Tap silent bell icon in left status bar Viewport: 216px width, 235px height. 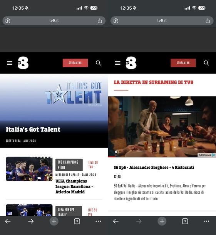click(27, 8)
